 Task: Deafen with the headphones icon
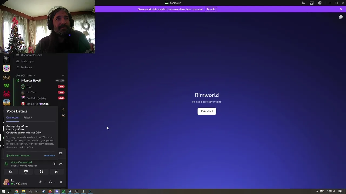(51, 182)
